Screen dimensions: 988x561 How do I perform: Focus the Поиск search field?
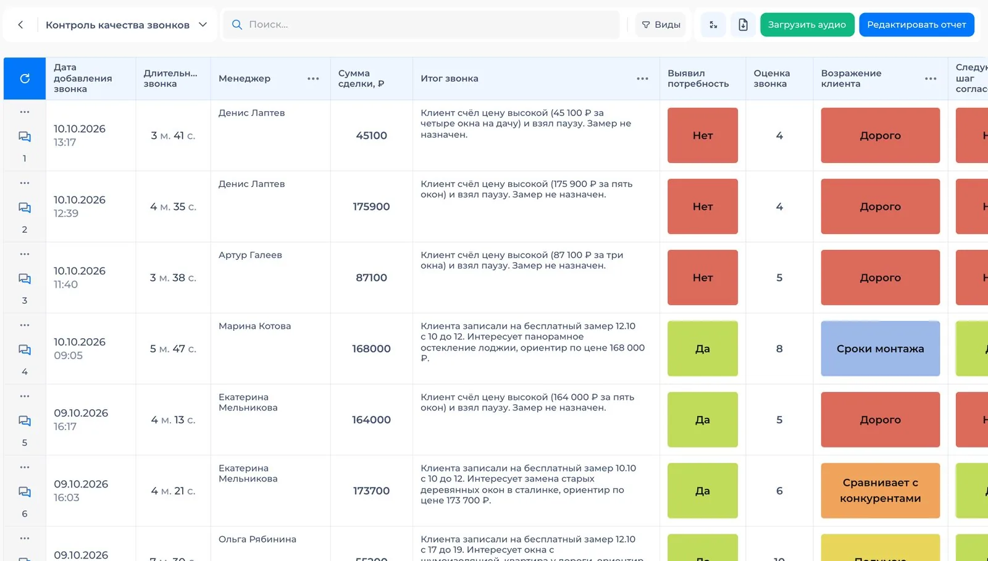pyautogui.click(x=422, y=25)
